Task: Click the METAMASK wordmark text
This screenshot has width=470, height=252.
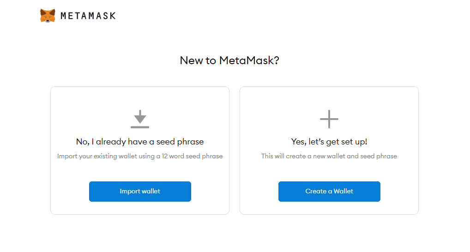Action: 88,16
